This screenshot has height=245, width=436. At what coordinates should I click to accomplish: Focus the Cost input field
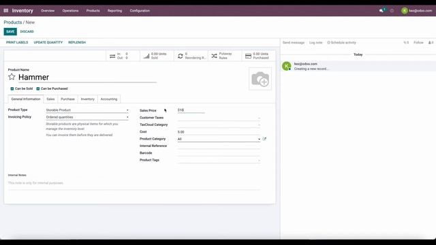[x=219, y=132]
